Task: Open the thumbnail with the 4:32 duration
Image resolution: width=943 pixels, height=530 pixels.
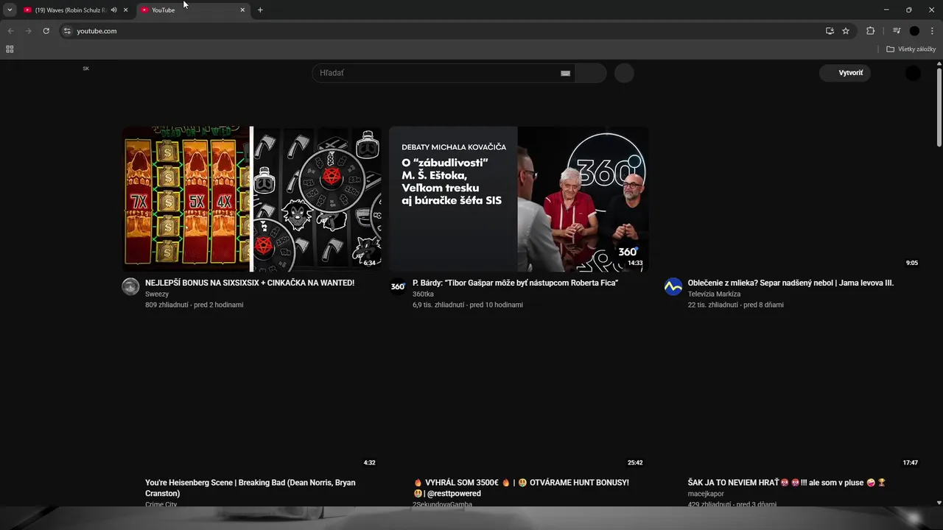Action: (x=251, y=397)
